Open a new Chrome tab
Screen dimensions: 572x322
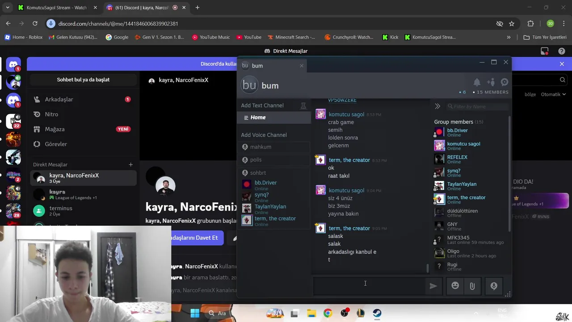pyautogui.click(x=198, y=8)
